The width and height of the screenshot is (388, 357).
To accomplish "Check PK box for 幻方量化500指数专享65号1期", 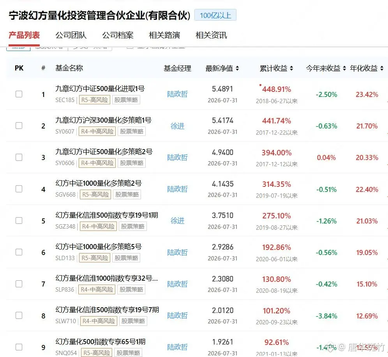I will pyautogui.click(x=19, y=347).
